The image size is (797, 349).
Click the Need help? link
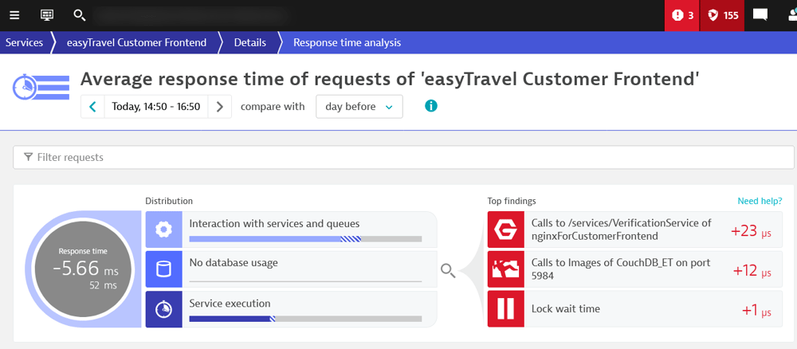760,201
